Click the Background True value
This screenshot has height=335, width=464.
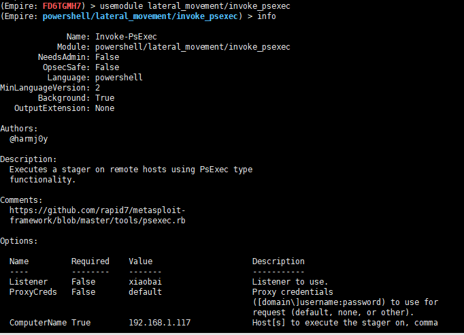tap(105, 98)
